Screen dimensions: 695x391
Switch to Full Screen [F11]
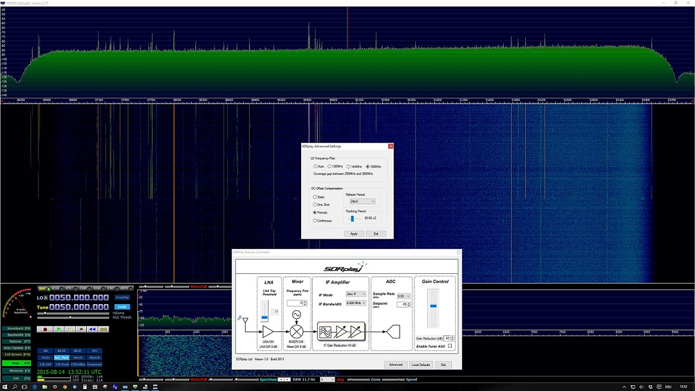(x=17, y=355)
